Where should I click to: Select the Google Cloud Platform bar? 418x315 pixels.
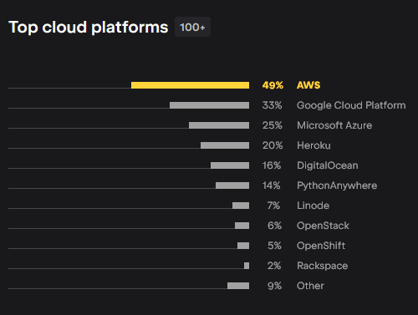coord(209,105)
